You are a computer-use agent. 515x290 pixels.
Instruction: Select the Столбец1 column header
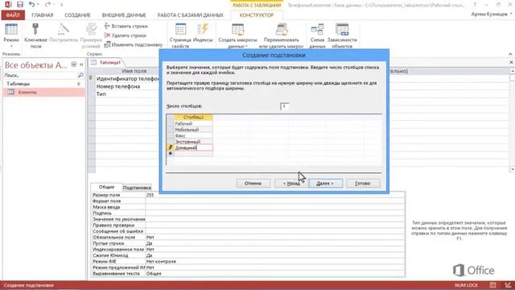193,117
